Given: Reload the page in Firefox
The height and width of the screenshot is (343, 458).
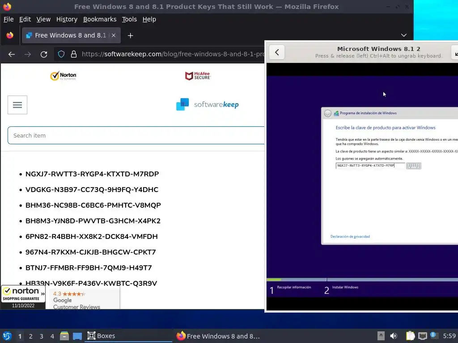Looking at the screenshot, I should coord(44,54).
